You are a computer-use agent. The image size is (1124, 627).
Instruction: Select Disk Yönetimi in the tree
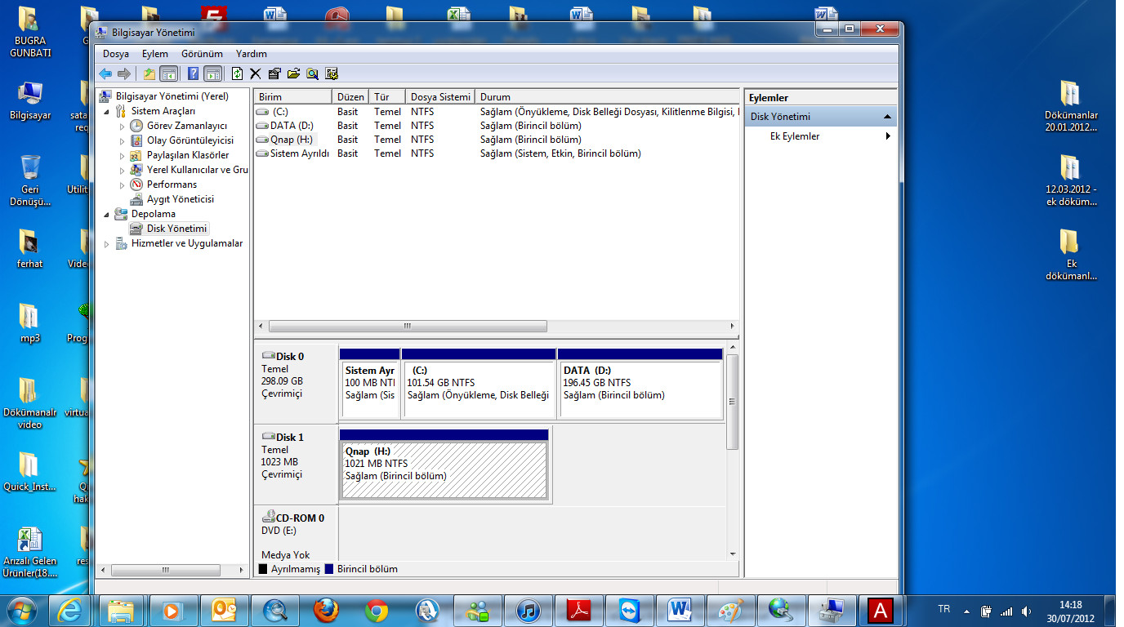[177, 229]
